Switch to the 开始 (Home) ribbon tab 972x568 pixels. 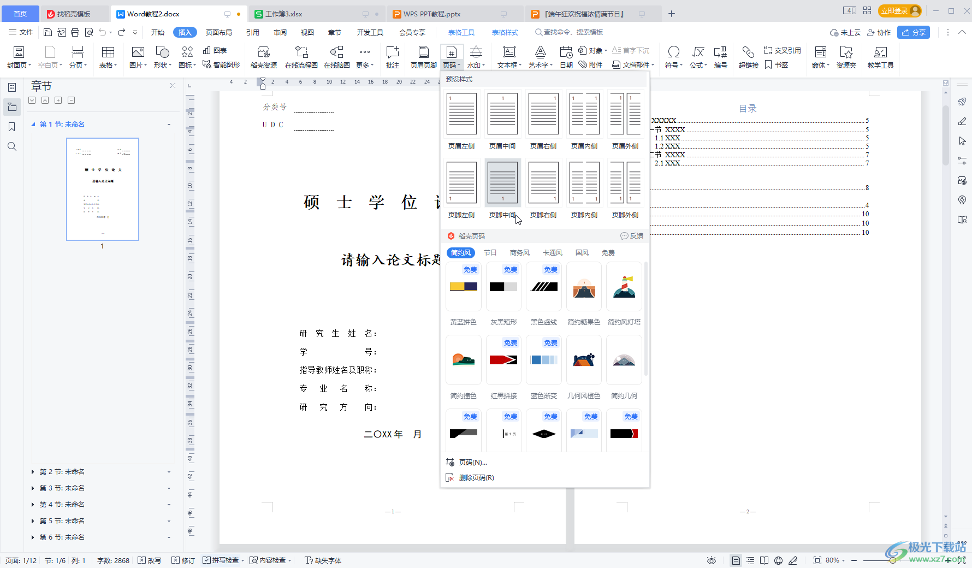tap(158, 32)
